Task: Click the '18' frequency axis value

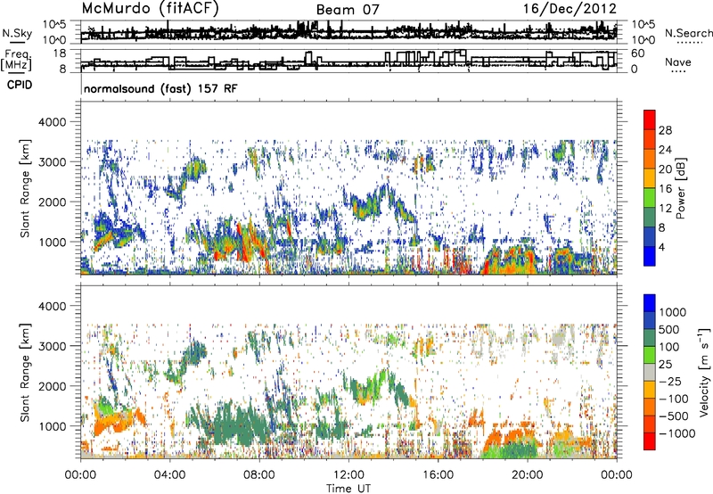Action: click(59, 54)
